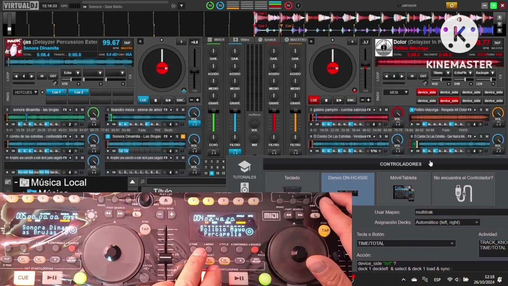Toggle blue headphone under mixer FILTRO knob
This screenshot has width=508, height=286.
tap(235, 152)
